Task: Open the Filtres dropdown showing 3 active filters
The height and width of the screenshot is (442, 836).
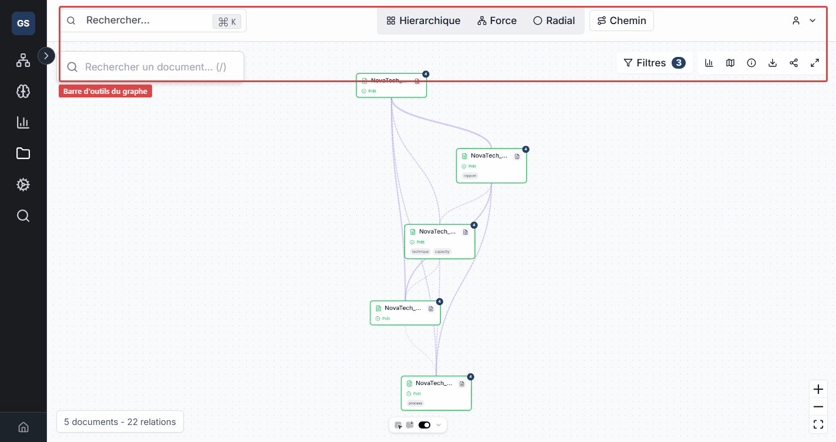Action: (653, 63)
